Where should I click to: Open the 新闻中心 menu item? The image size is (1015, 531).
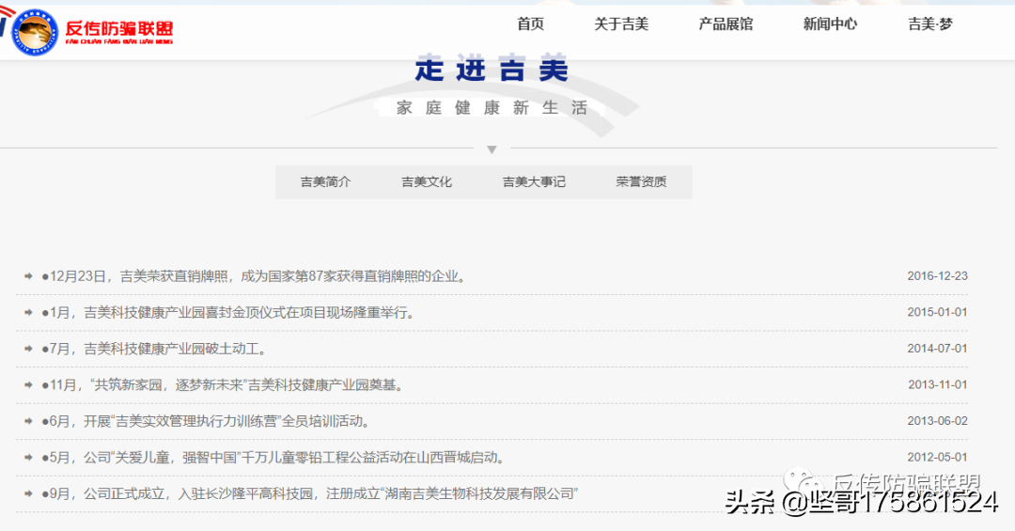[x=830, y=23]
